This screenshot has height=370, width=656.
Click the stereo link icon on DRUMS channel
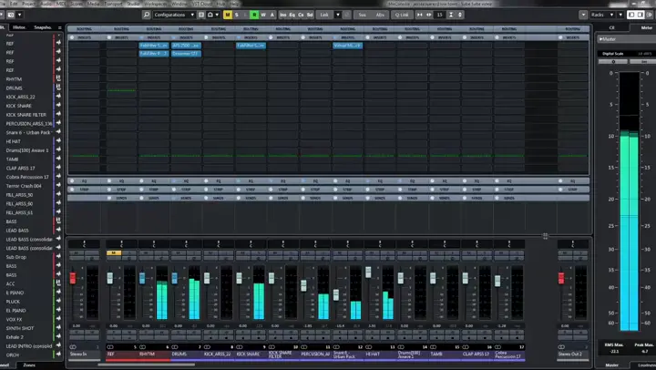click(175, 347)
